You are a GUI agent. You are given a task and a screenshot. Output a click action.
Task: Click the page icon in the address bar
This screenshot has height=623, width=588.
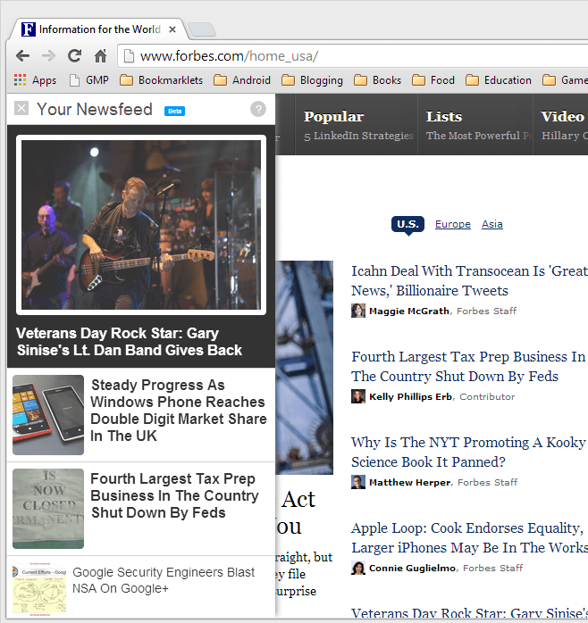point(129,56)
